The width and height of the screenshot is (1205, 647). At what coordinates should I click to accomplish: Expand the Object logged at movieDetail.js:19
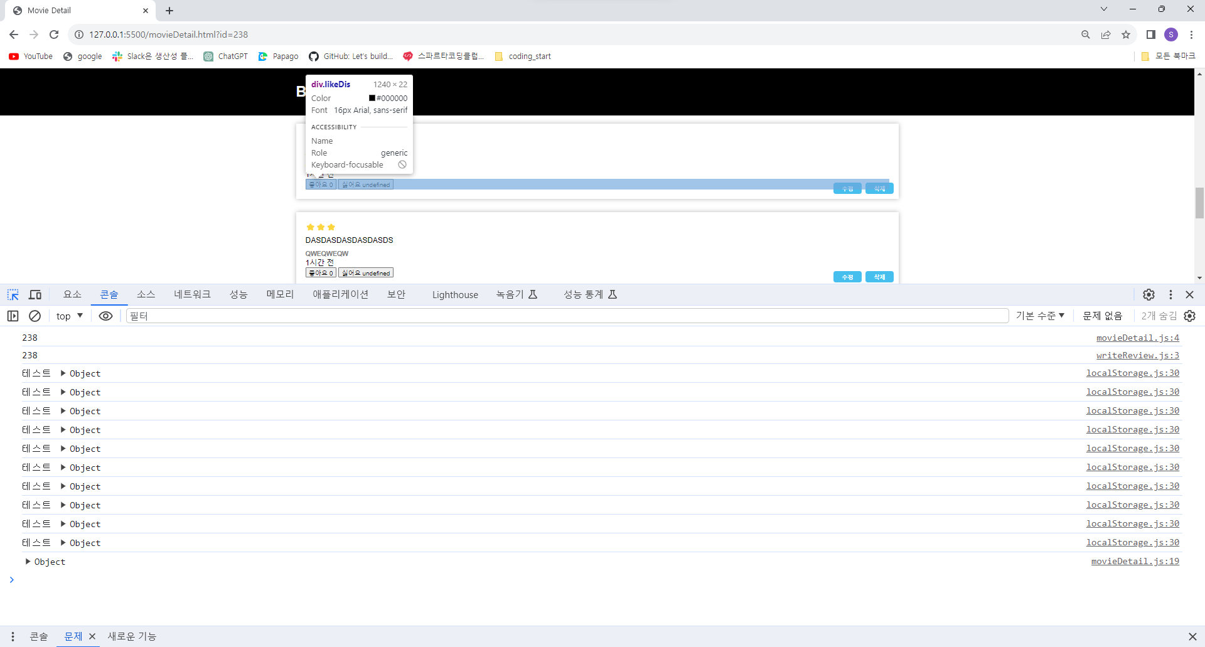[28, 562]
